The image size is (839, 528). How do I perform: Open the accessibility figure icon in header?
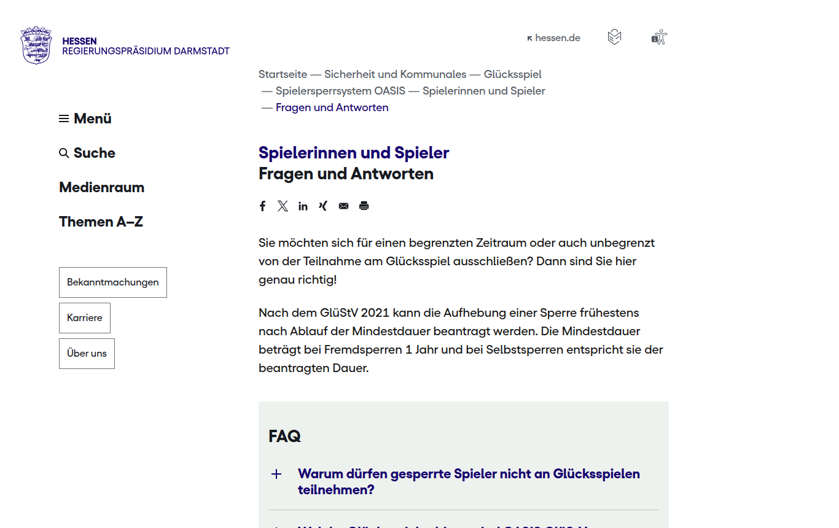click(x=659, y=37)
